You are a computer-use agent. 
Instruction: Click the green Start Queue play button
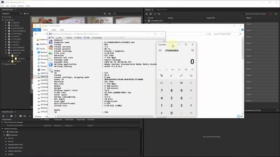point(276,14)
